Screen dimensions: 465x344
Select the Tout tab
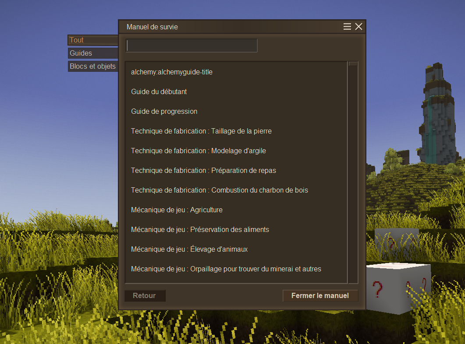92,40
